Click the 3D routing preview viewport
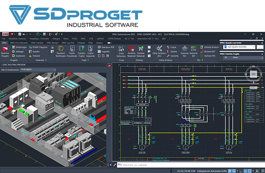 coord(53,120)
